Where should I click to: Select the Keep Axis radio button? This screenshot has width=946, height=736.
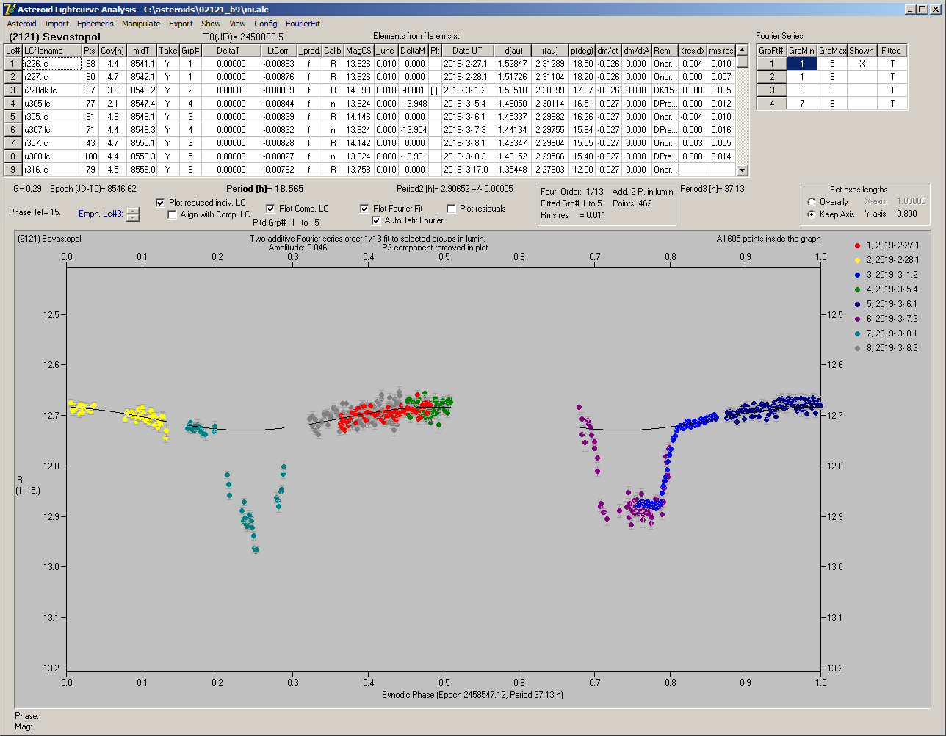click(811, 214)
